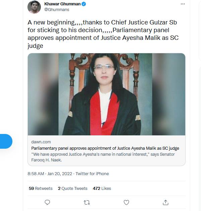Open Khawar Ghumman's profile avatar
Image resolution: width=201 pixels, height=211 pixels.
(x=34, y=7)
